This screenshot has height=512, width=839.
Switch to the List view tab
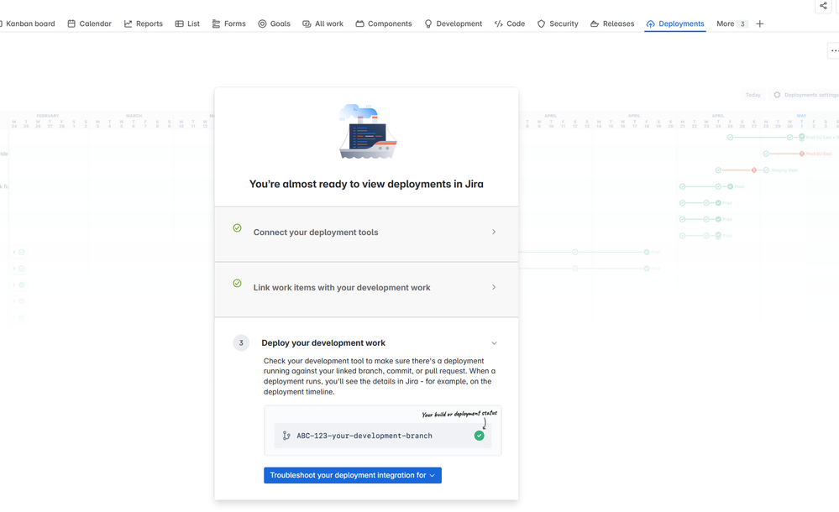pos(187,24)
